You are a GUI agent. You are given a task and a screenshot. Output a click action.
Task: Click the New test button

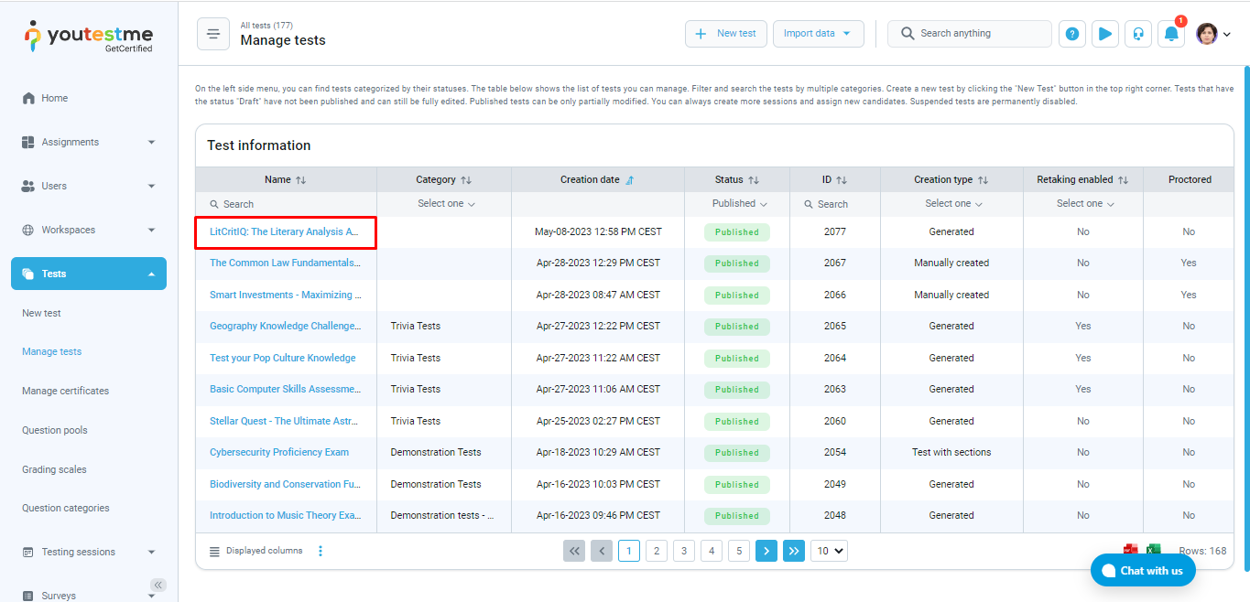click(725, 34)
